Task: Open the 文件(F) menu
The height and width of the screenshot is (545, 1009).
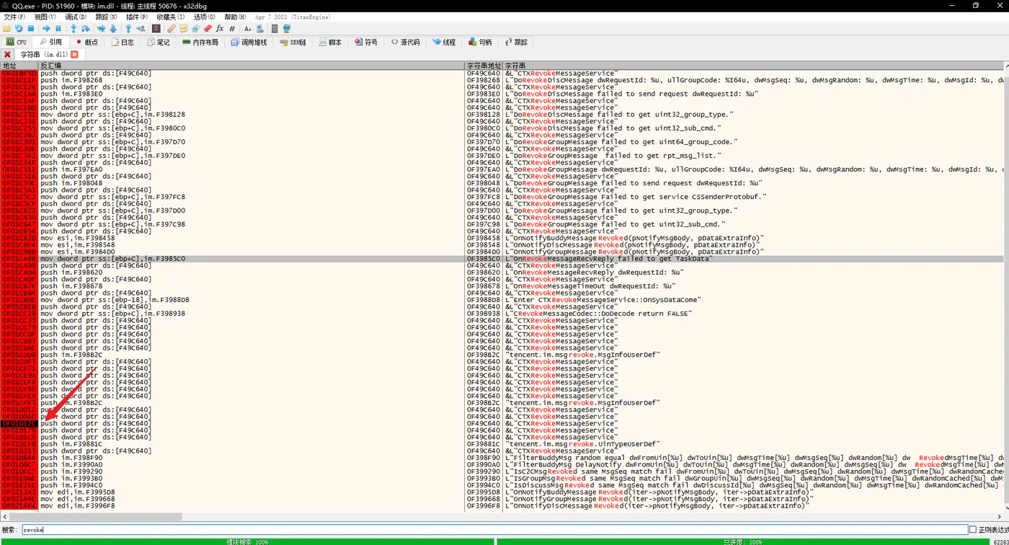Action: pos(15,17)
